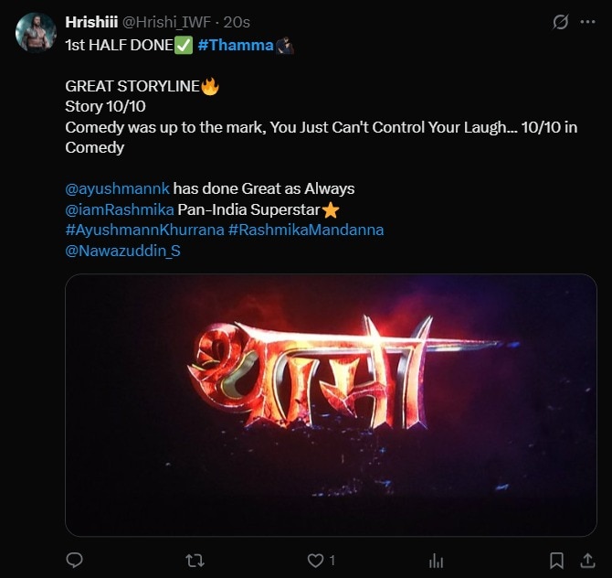The height and width of the screenshot is (578, 612).
Task: Visit the @Nawazuddin_S mention
Action: coord(122,250)
